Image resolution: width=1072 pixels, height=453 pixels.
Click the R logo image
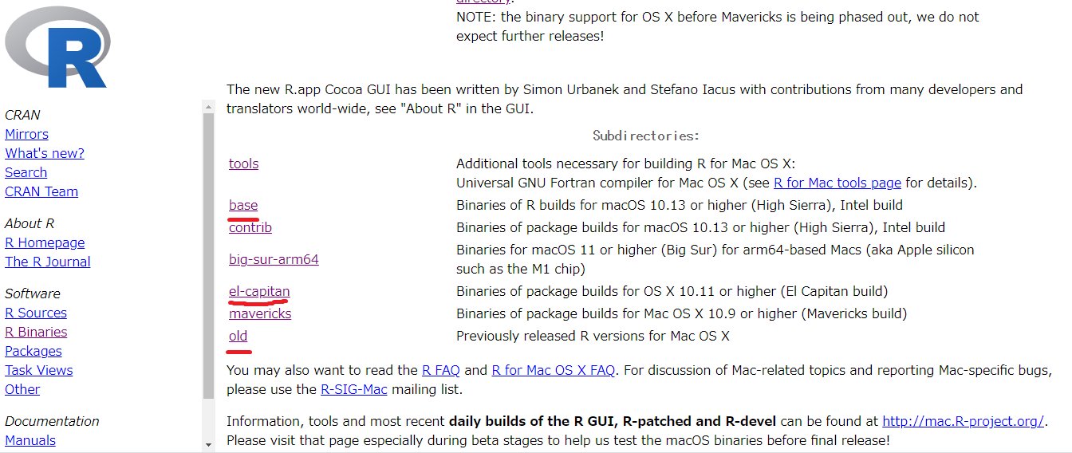point(56,47)
